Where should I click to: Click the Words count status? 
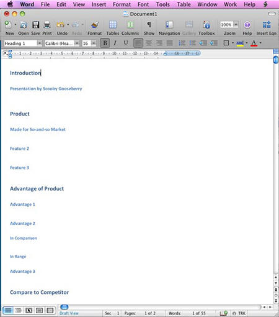click(x=187, y=313)
